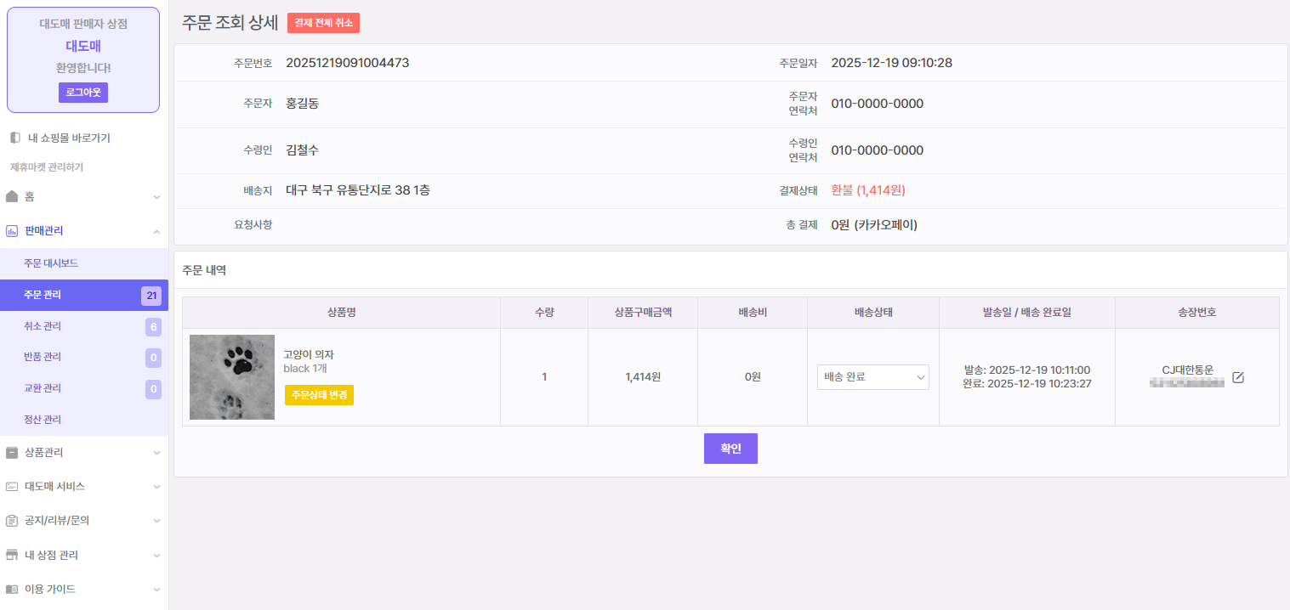Expand the 홈 menu chevron

(156, 197)
